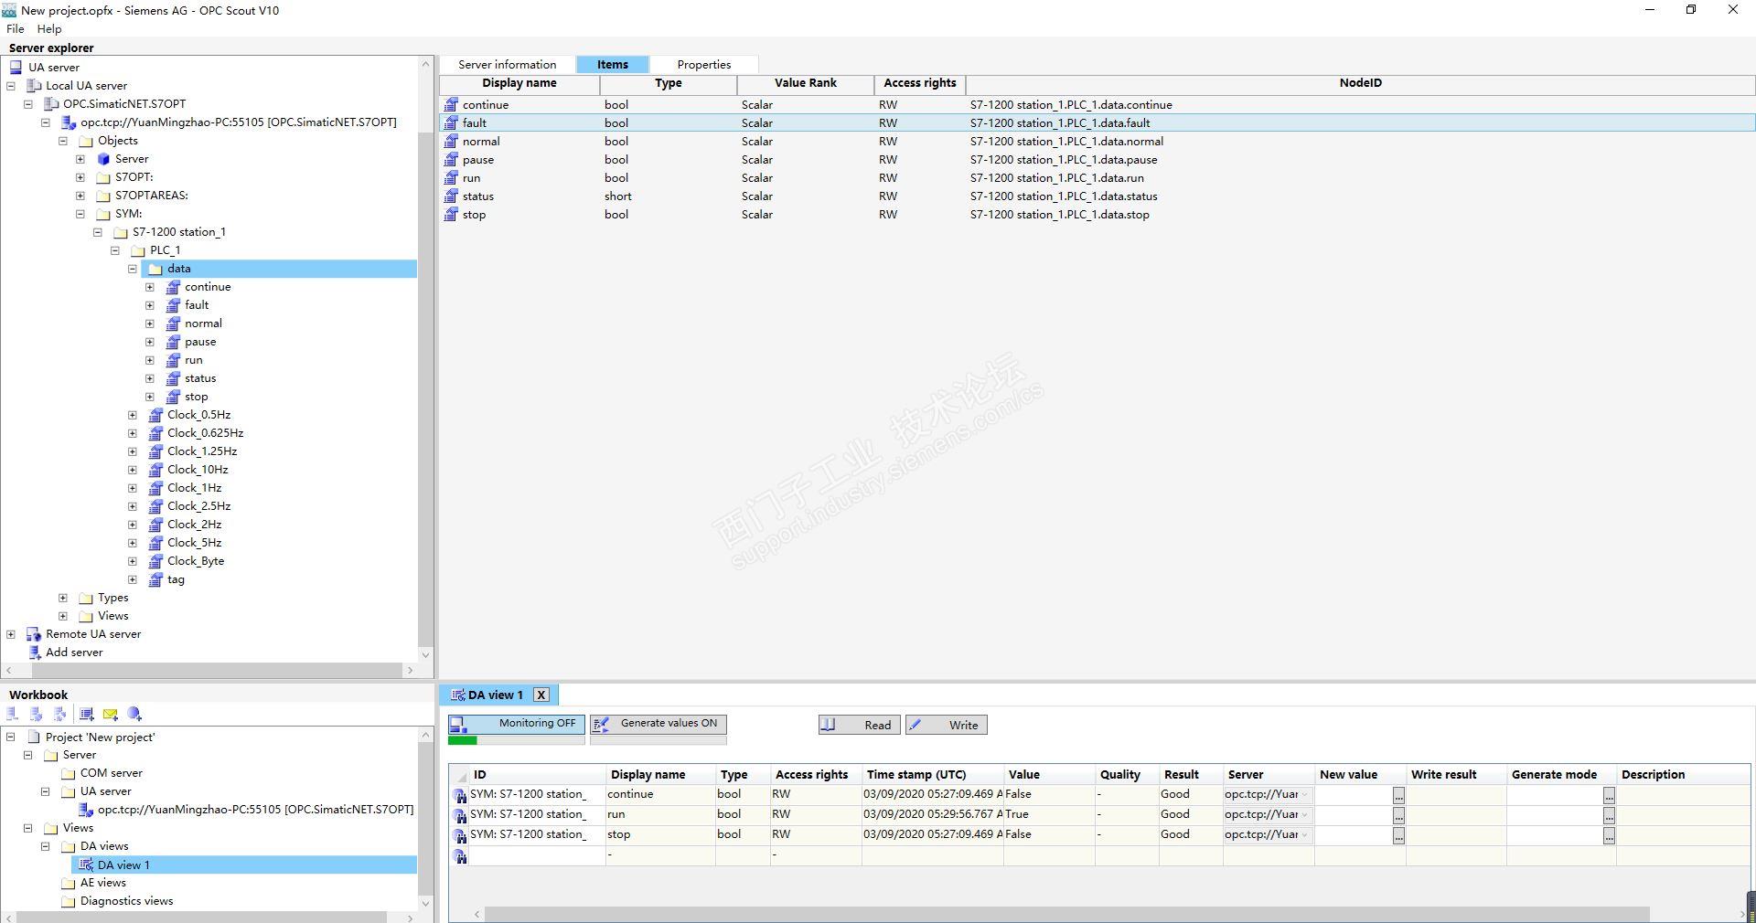Click the Read button
1756x923 pixels.
coord(859,725)
